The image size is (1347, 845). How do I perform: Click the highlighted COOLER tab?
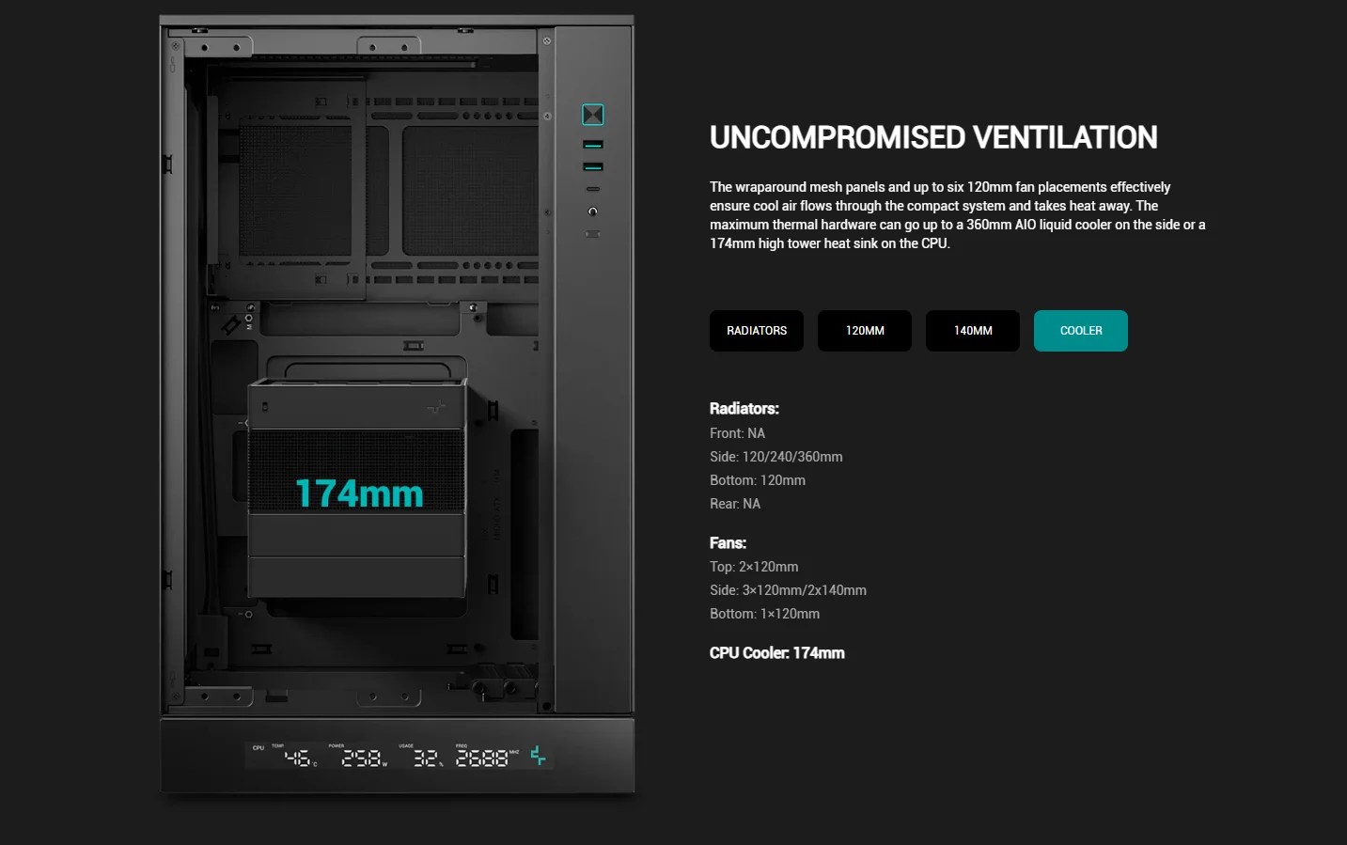coord(1081,331)
